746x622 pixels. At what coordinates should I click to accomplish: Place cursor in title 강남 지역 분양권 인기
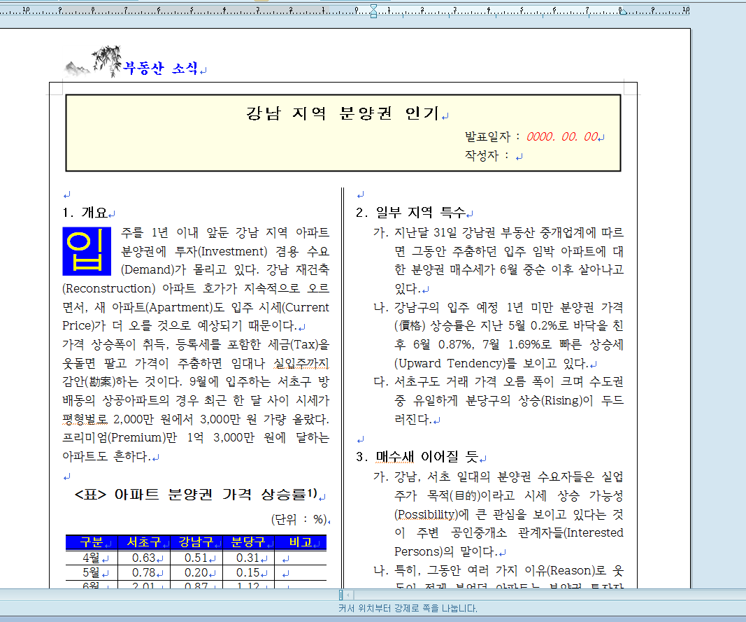(343, 113)
